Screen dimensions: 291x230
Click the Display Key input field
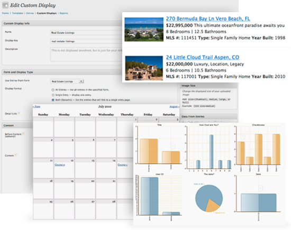tap(86, 41)
